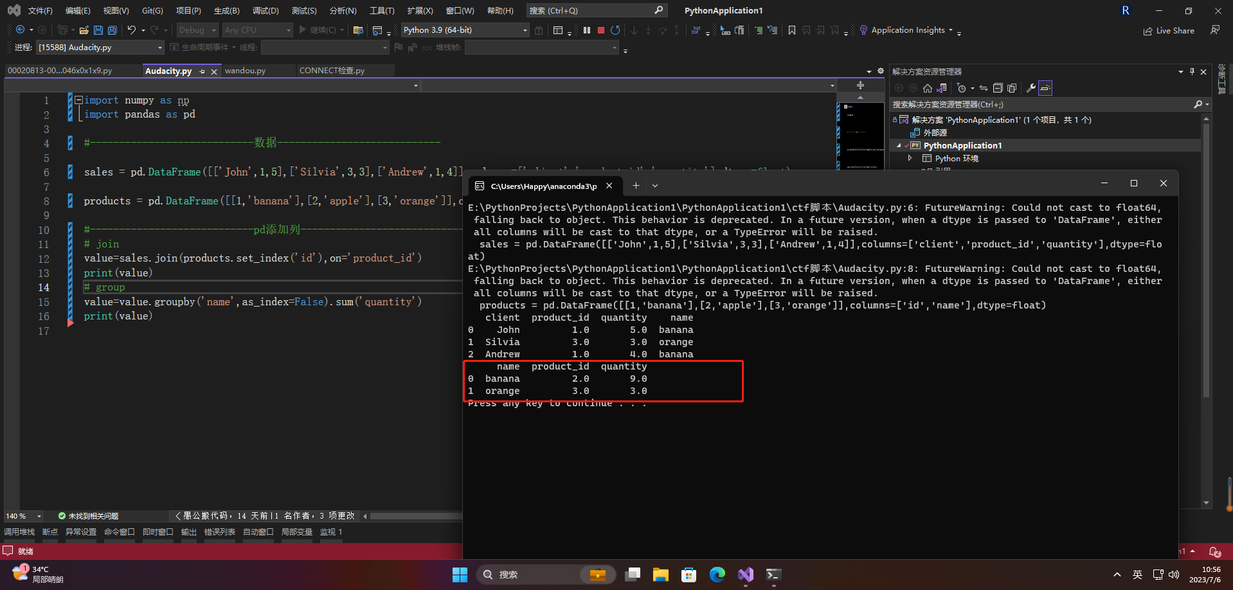
Task: Open the Undo icon in toolbar
Action: pyautogui.click(x=132, y=30)
